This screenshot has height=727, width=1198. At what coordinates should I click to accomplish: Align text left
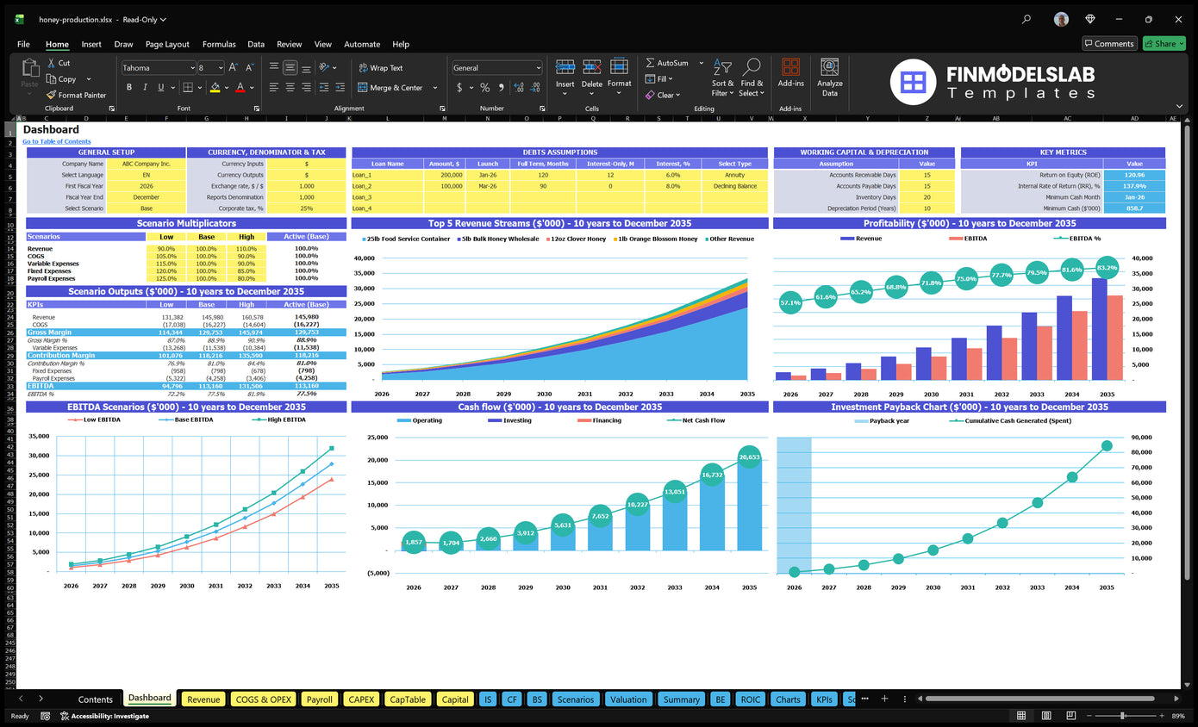(x=273, y=87)
